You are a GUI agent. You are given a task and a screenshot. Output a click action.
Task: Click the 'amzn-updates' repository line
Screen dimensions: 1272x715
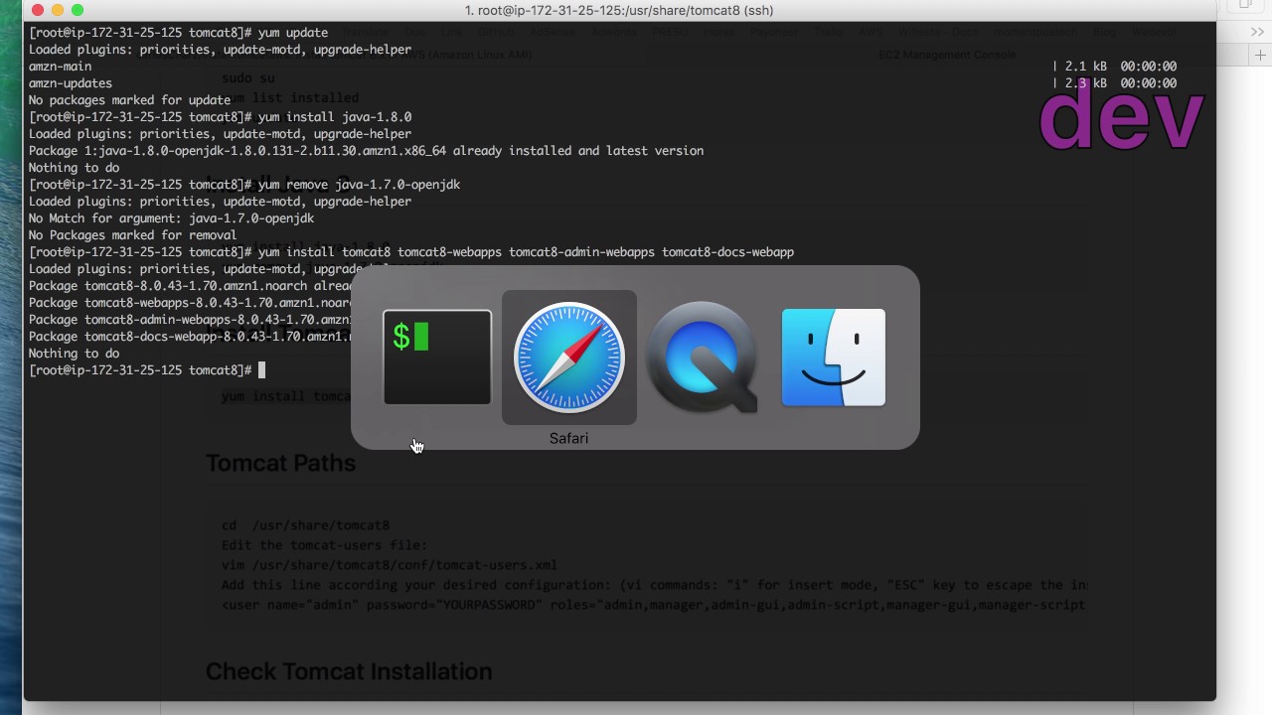71,83
